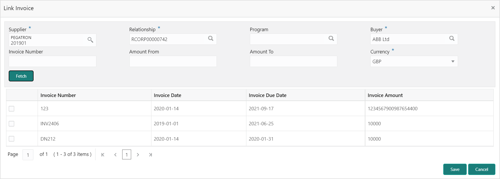Screen dimensions: 500x179
Task: Go to the first page of results
Action: click(103, 155)
